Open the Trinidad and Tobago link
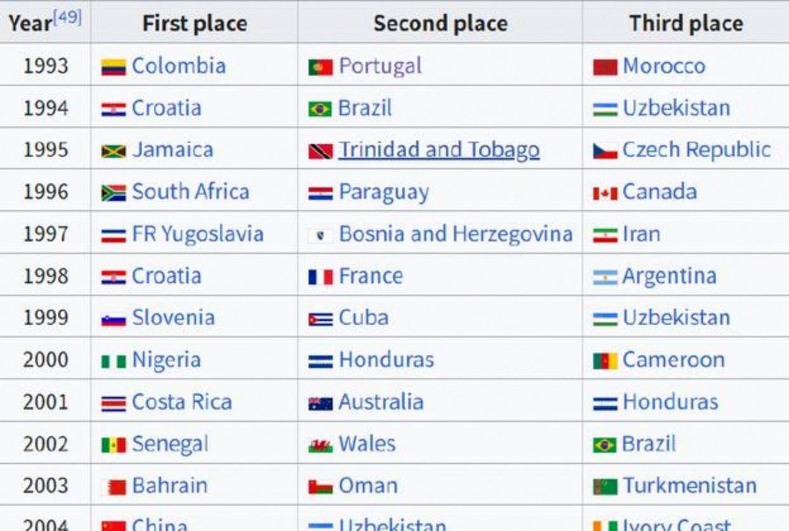 439,150
